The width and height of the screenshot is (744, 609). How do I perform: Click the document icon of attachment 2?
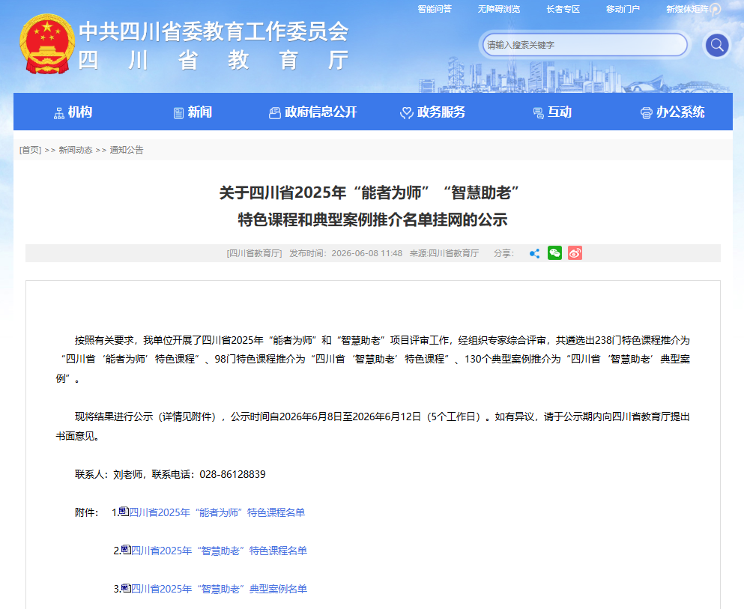(x=126, y=549)
